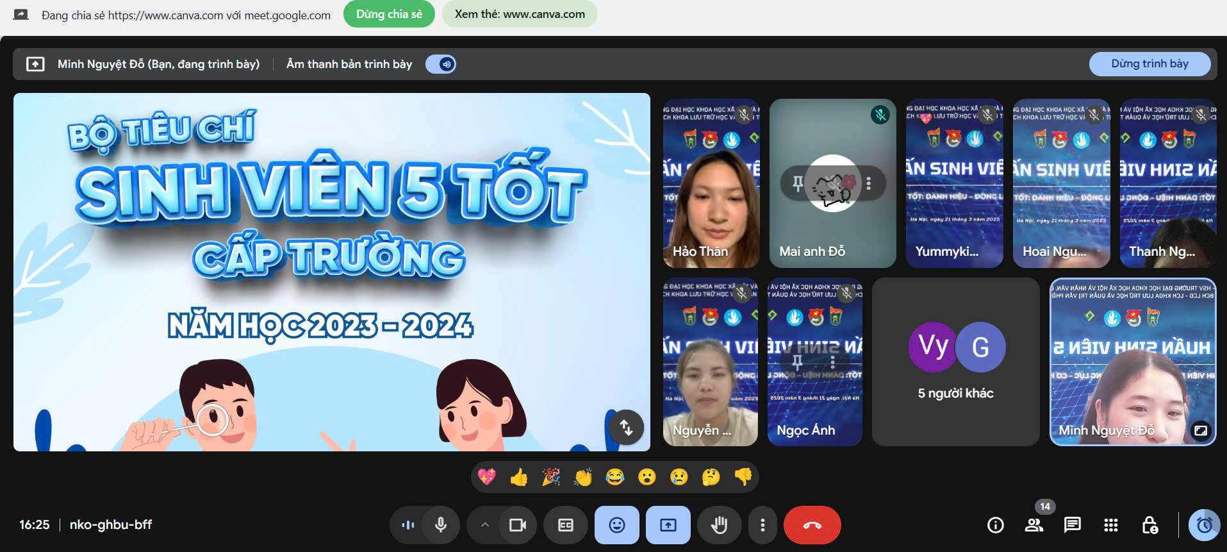
Task: Send the thinking face reaction
Action: point(711,477)
